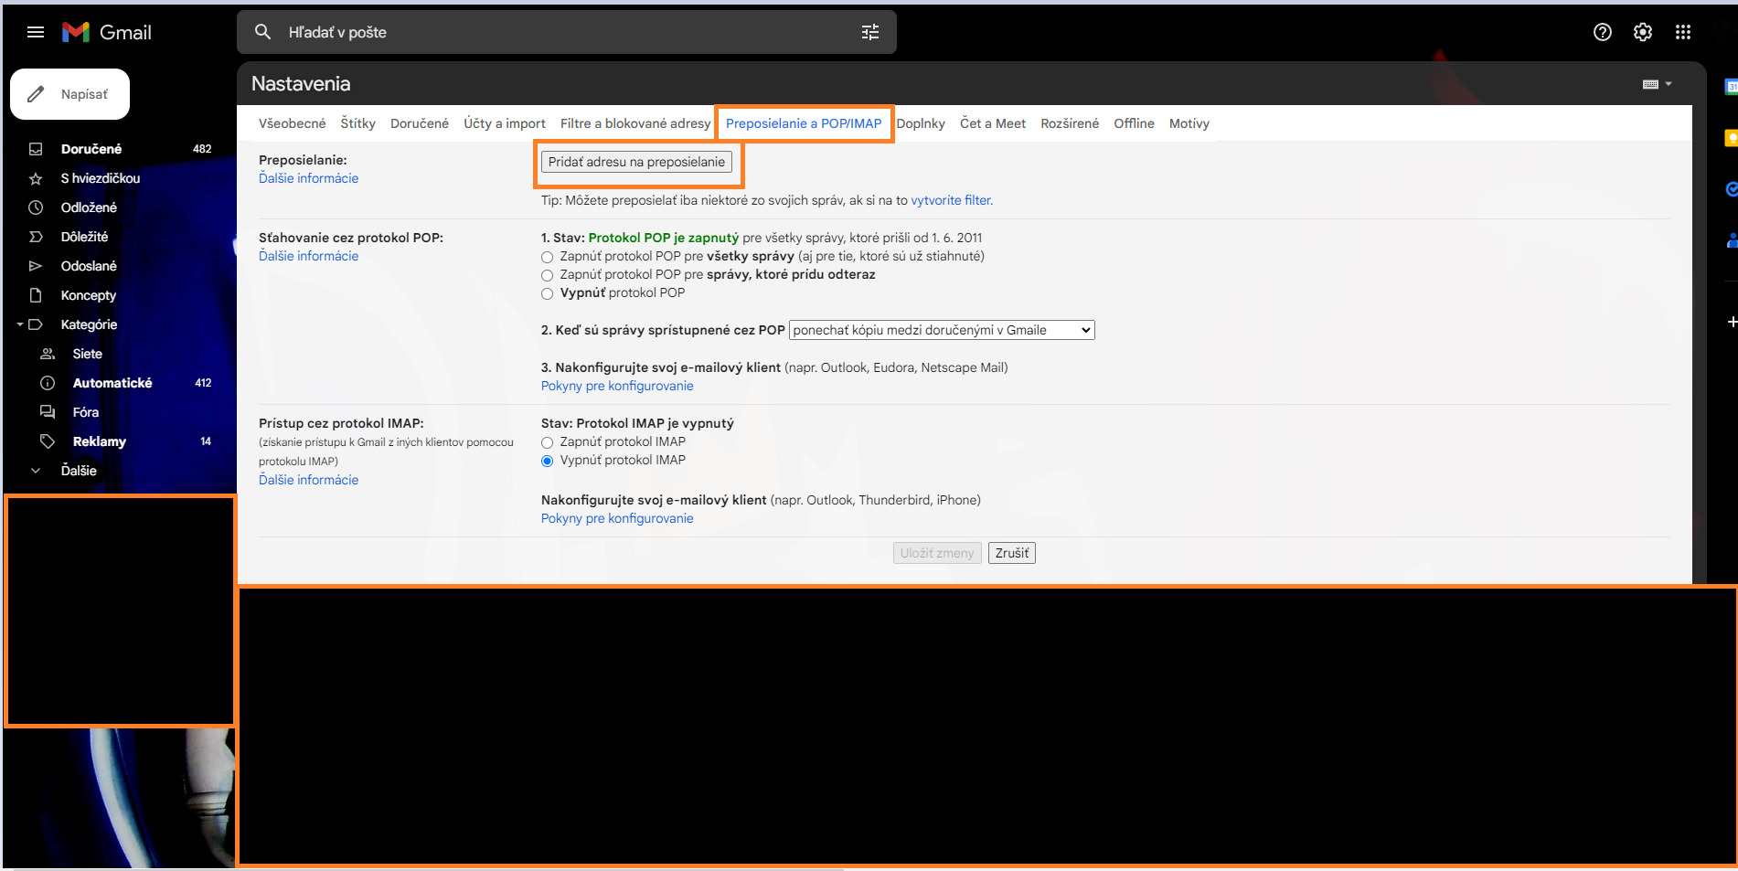Open the POP message handling dropdown

942,330
